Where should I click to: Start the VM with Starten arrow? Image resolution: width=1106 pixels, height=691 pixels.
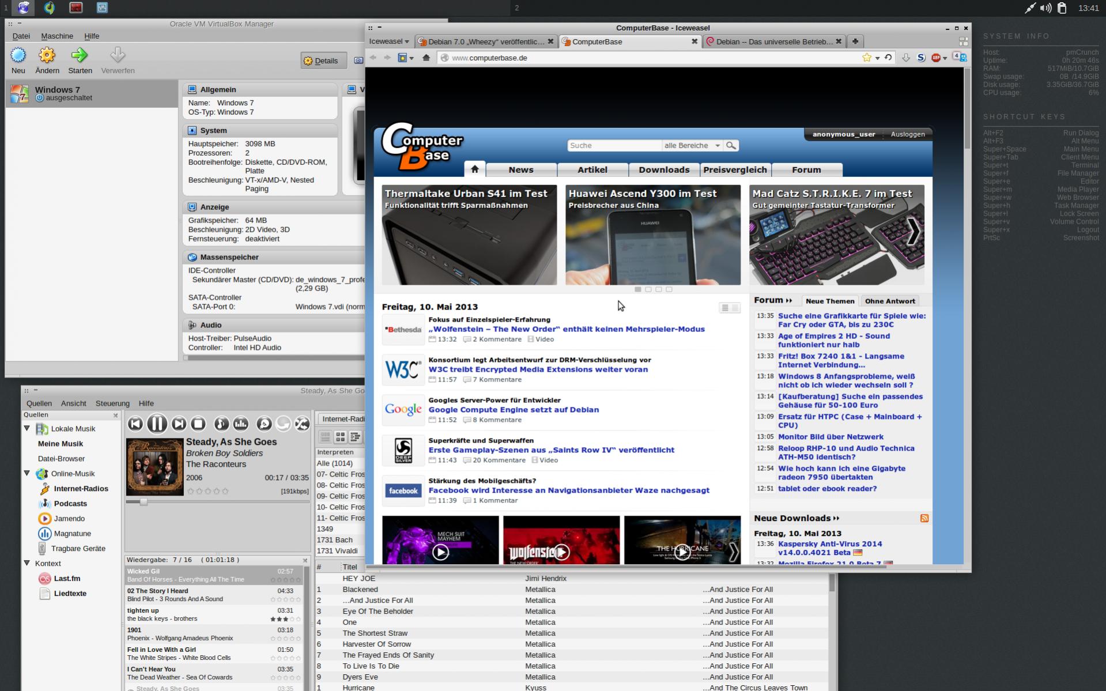click(x=80, y=61)
